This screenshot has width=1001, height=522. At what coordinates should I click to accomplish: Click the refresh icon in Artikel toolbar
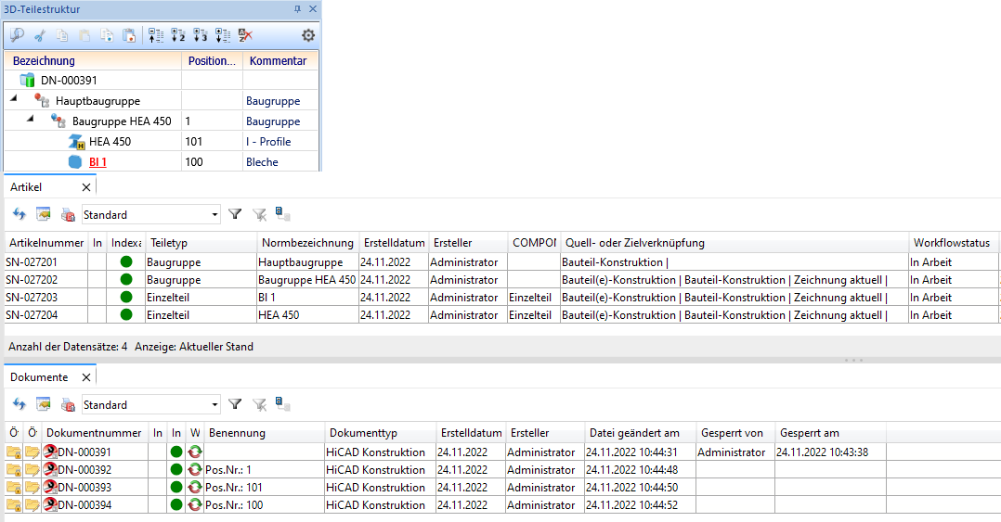point(19,214)
